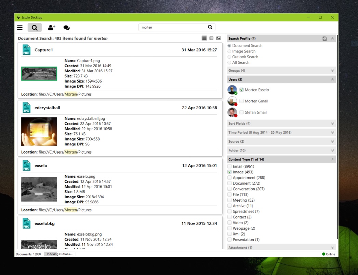This screenshot has height=275, width=358.
Task: Collapse the Content Type section
Action: click(x=332, y=159)
